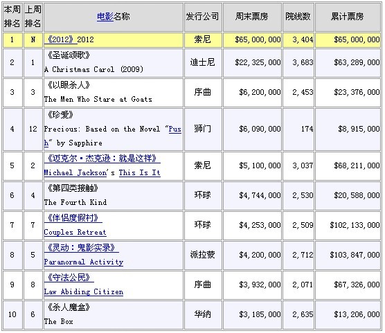Open 《灵动:鬼影实录》 movie link
The image size is (385, 333).
point(81,248)
